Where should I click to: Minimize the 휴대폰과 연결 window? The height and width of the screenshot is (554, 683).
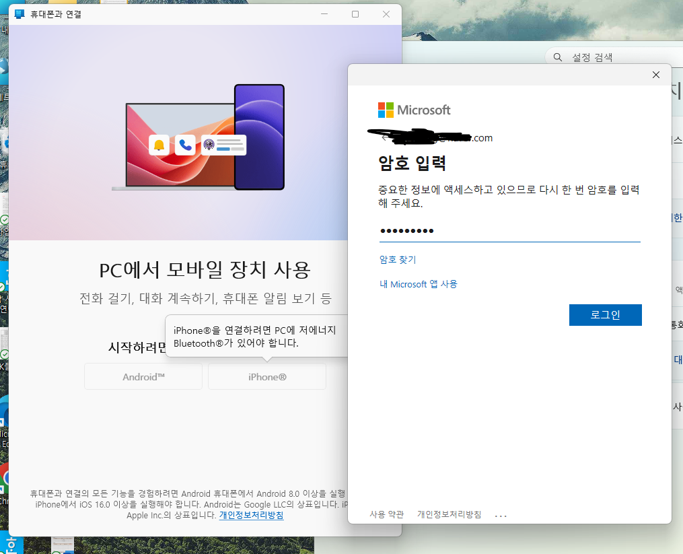coord(324,14)
